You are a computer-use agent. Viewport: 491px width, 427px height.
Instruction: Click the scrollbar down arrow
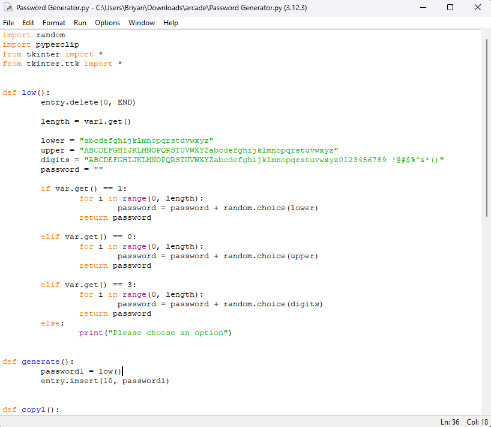(486, 410)
